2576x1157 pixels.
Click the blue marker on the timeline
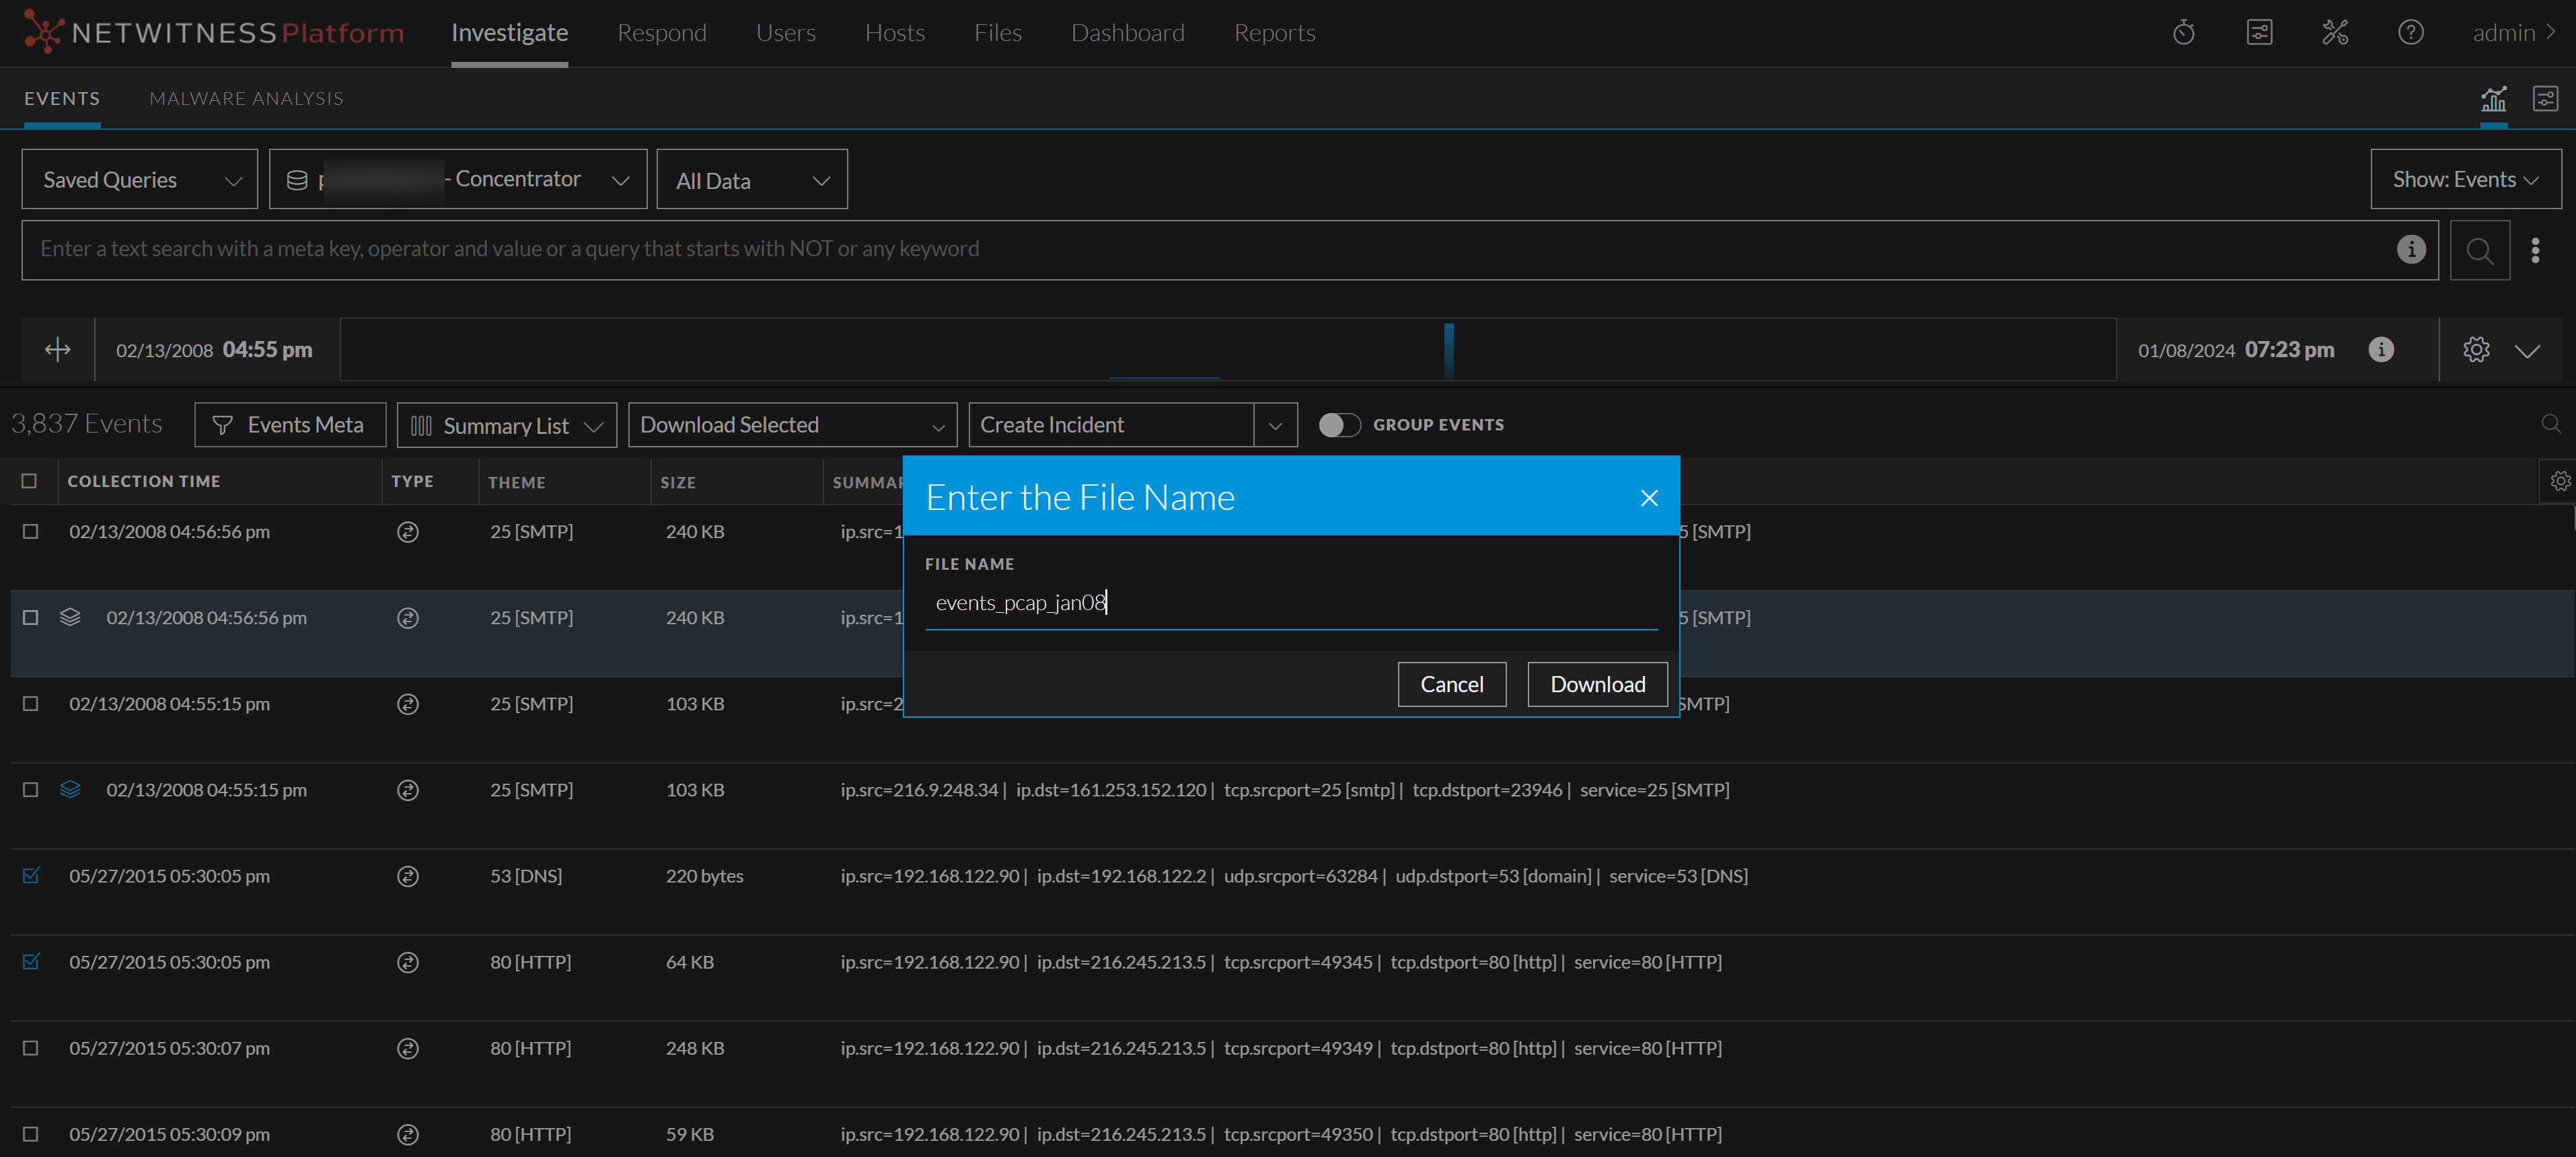point(1448,350)
